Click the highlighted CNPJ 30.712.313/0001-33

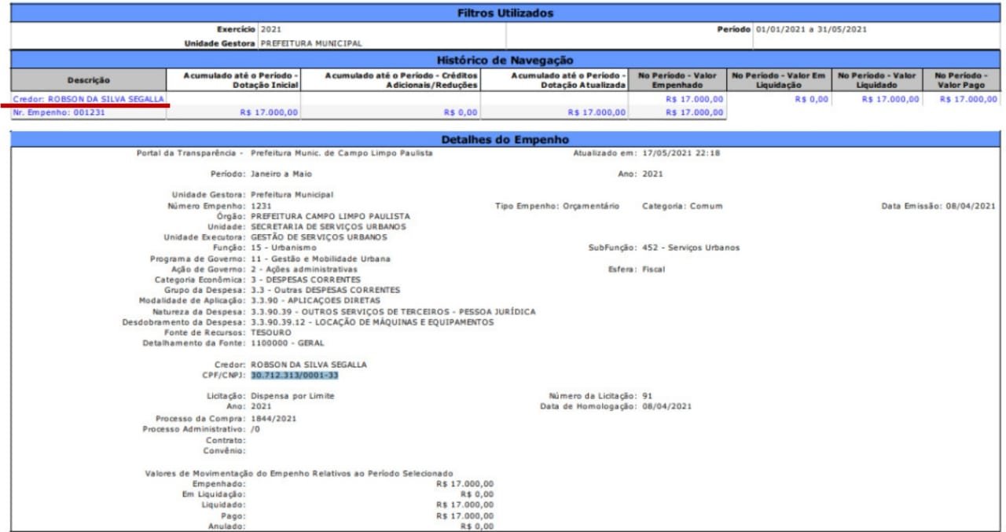pyautogui.click(x=295, y=376)
